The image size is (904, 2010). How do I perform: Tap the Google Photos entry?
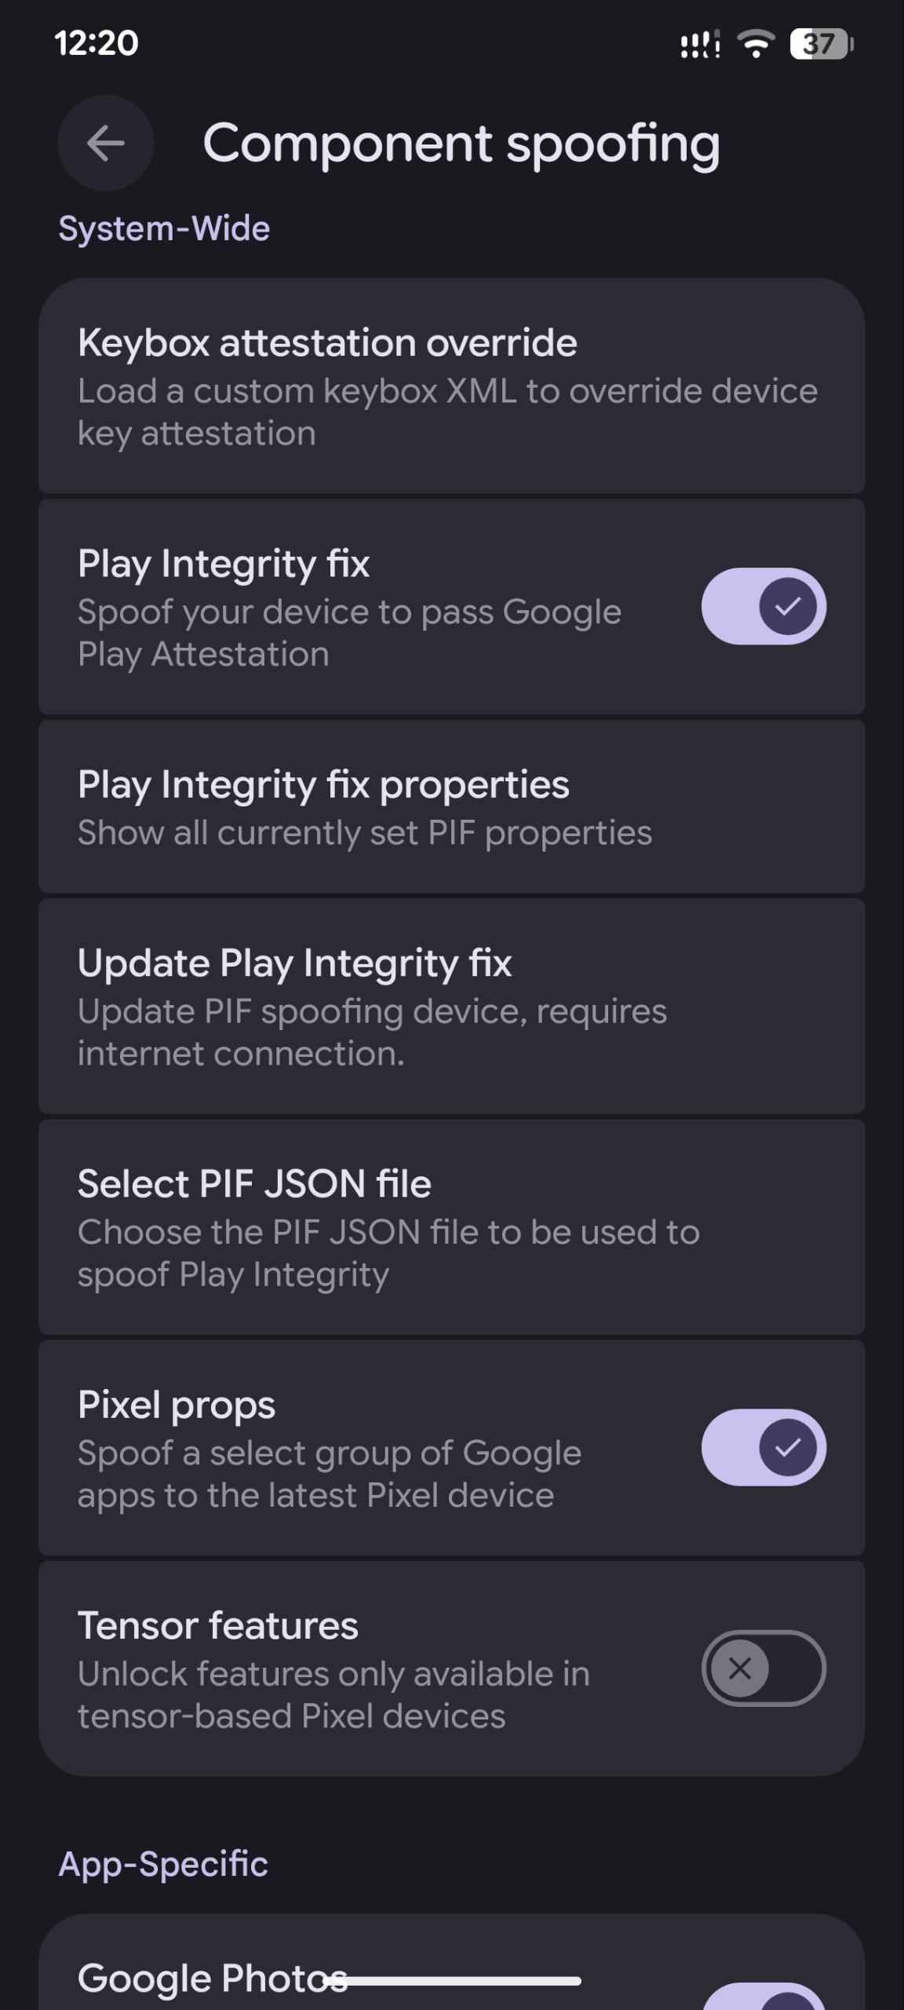(x=212, y=1979)
